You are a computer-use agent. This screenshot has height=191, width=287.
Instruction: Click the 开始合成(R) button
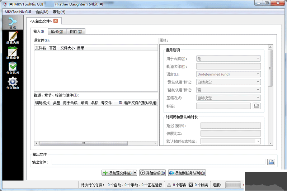coord(153,173)
